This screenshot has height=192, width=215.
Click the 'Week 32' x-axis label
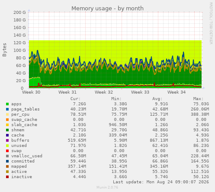click(x=104, y=92)
